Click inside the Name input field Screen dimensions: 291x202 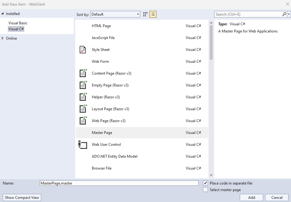tap(119, 183)
